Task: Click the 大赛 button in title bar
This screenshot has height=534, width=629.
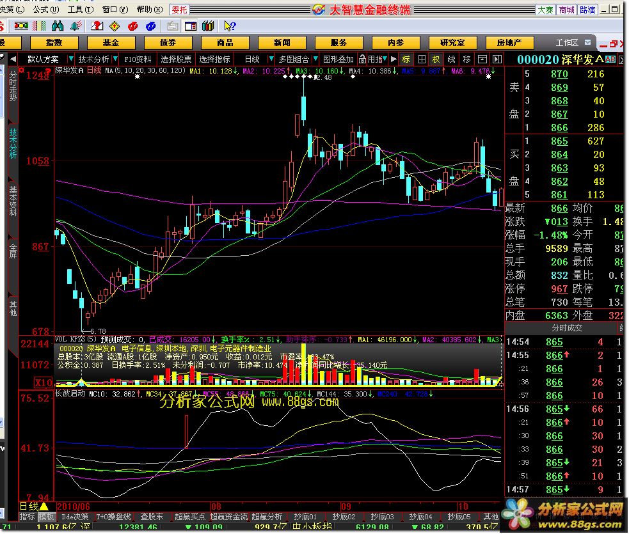Action: [545, 10]
